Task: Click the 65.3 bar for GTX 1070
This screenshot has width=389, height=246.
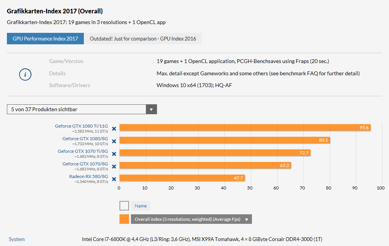Action: [205, 165]
